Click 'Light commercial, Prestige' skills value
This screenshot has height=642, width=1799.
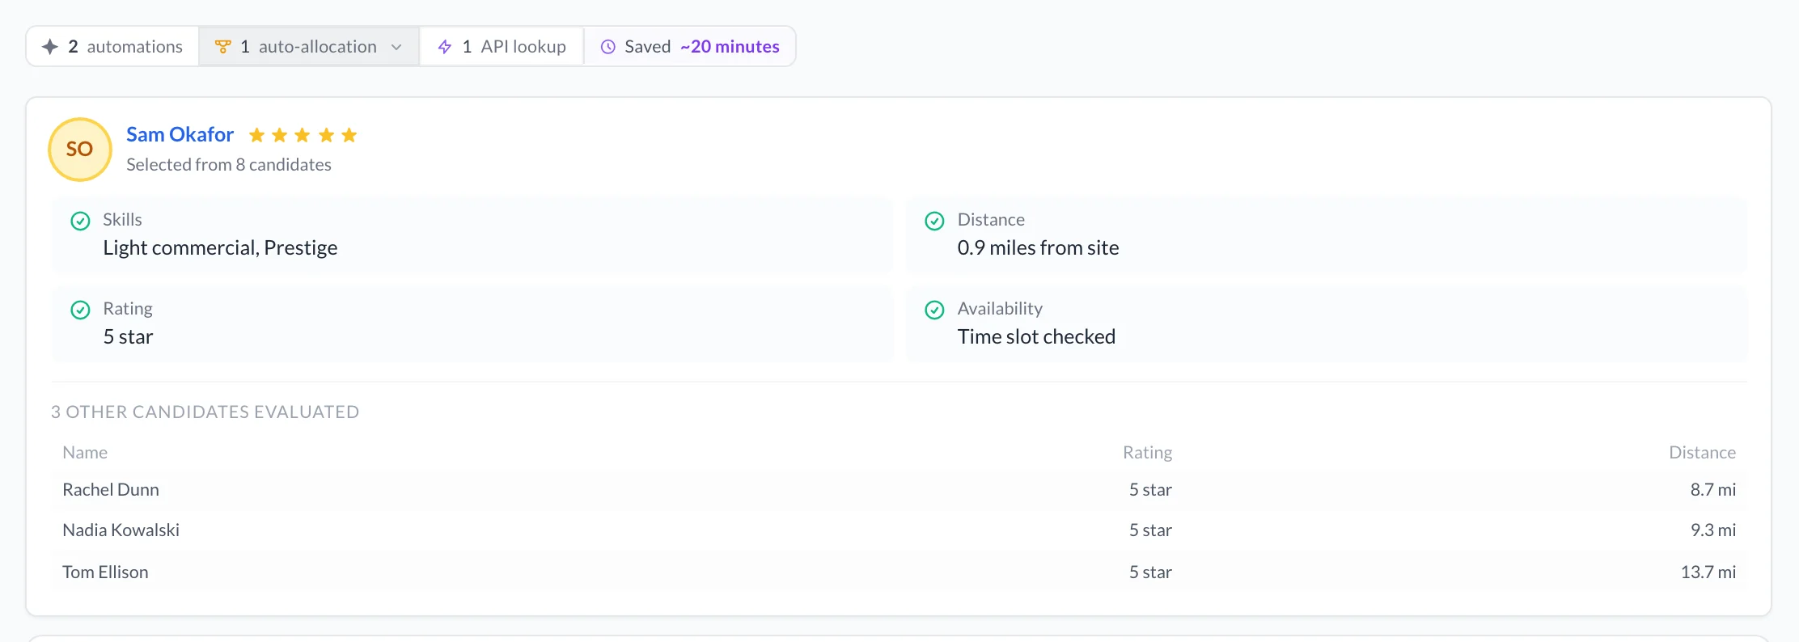(x=220, y=247)
